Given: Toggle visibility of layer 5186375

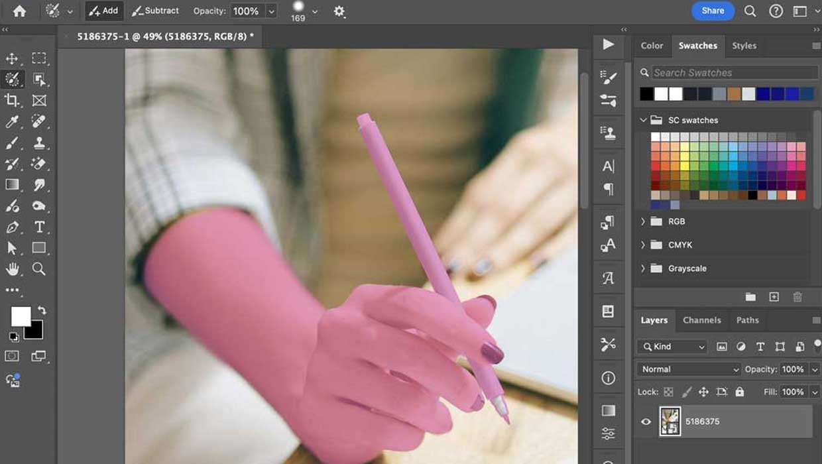Looking at the screenshot, I should click(x=646, y=422).
